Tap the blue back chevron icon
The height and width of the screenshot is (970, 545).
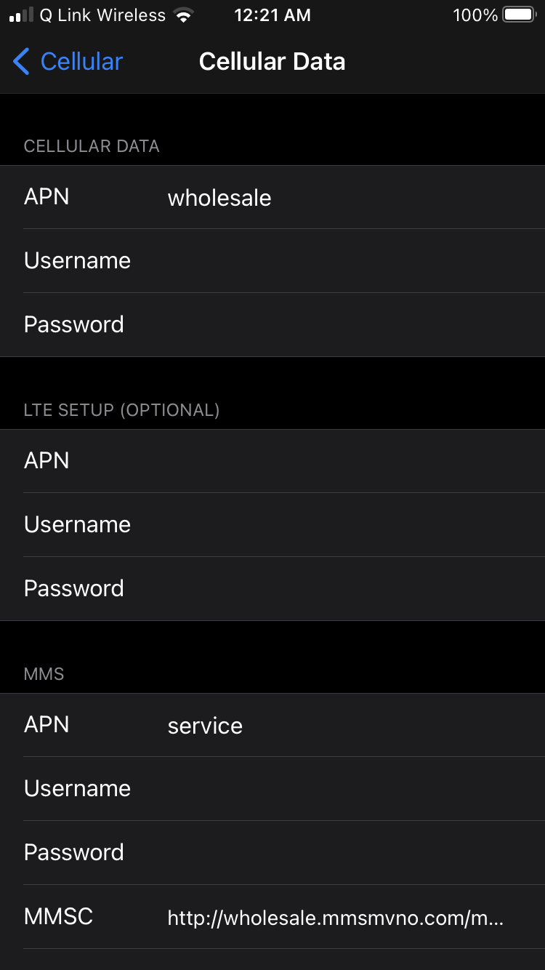coord(21,62)
